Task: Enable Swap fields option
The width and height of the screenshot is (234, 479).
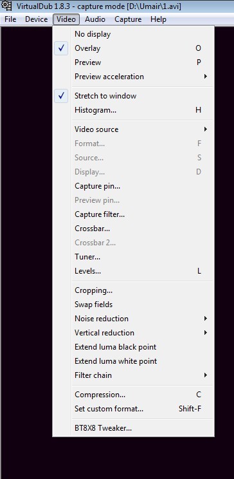Action: coord(133,305)
